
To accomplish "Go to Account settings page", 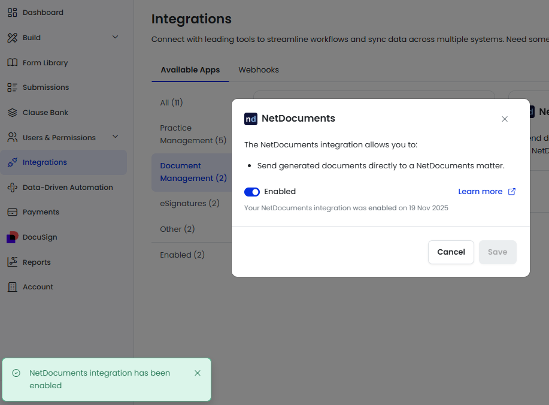I will [x=38, y=287].
